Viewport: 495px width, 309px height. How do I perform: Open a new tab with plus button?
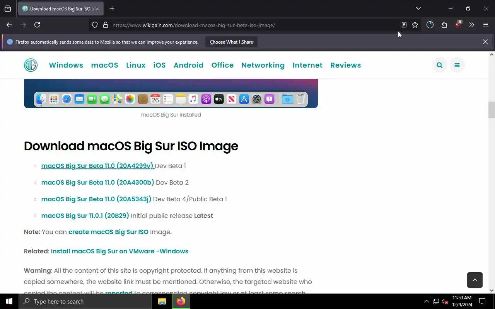pos(112,8)
